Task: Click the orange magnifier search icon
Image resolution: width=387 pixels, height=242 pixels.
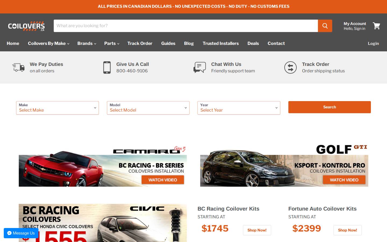Action: click(325, 26)
